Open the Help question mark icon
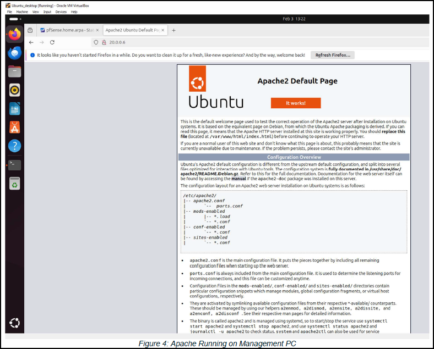The height and width of the screenshot is (349, 434). coord(15,146)
